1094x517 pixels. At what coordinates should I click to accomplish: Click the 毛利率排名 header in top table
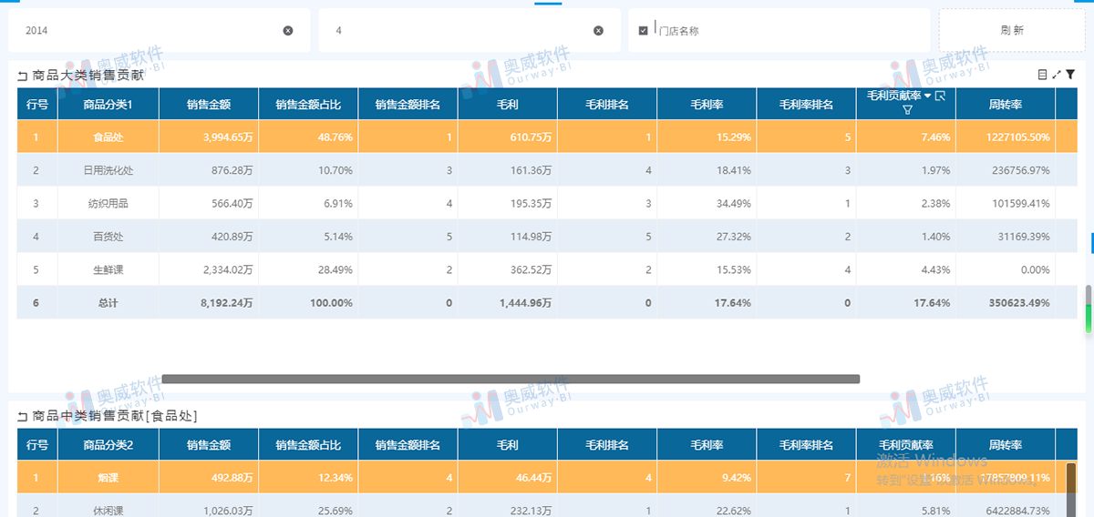[806, 104]
